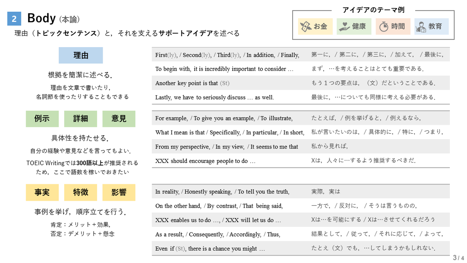Click the line 否定:デメリット+懸念
Screen dimensions: 467x263
pos(83,234)
